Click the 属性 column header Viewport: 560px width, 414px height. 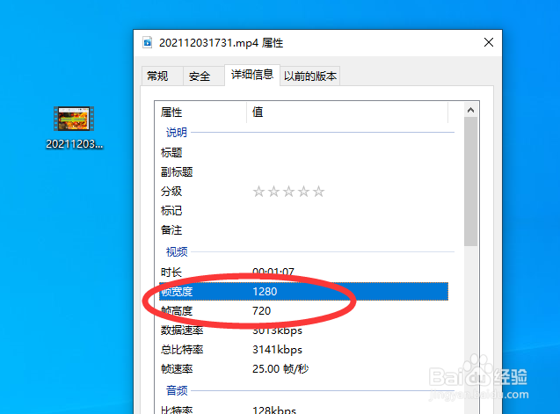coord(201,113)
